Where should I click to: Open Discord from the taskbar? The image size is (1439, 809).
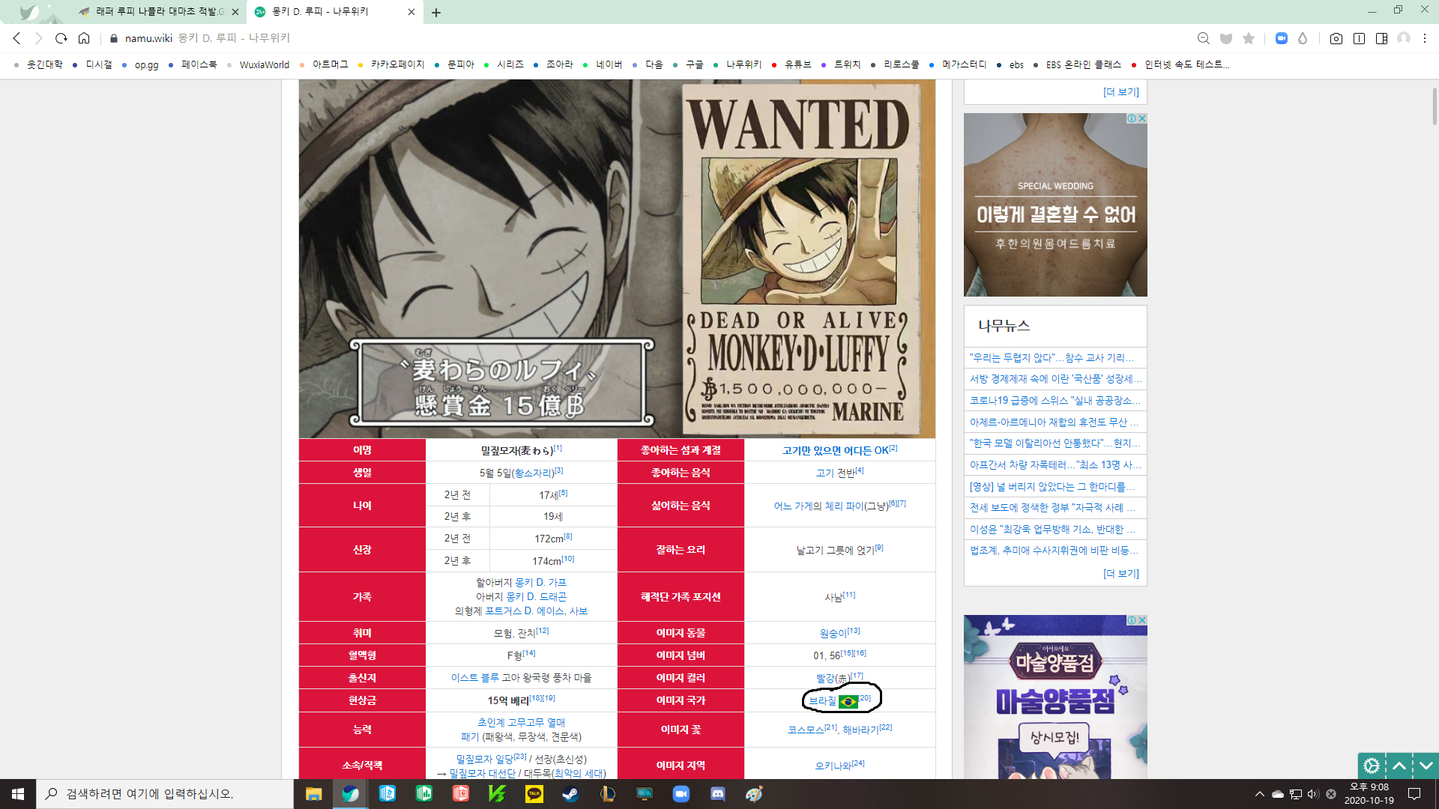point(718,794)
